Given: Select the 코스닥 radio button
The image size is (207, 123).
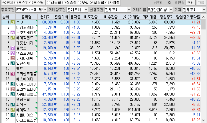Looking at the screenshot, I should [x=31, y=3].
